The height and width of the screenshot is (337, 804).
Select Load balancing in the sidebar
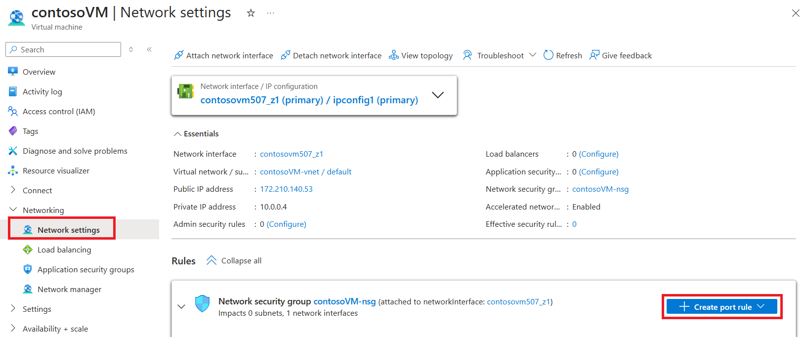[x=64, y=250]
